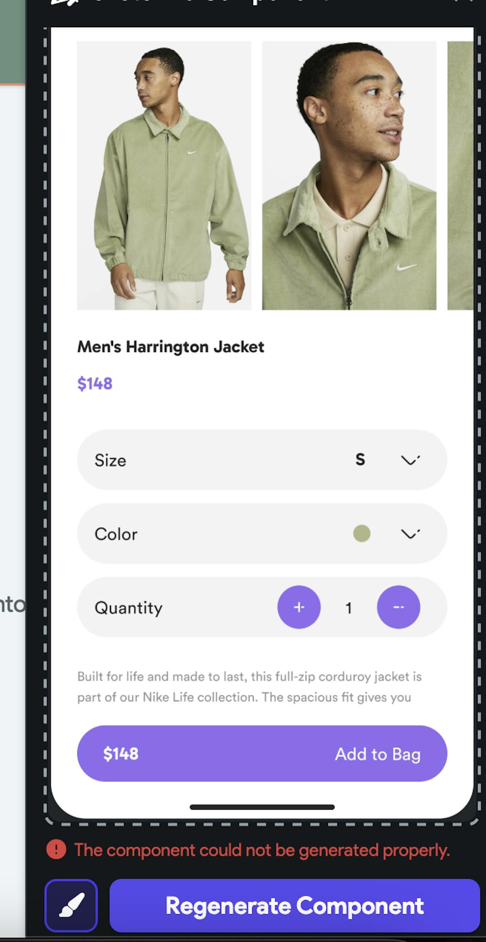Increase quantity with the plus button

[x=299, y=607]
